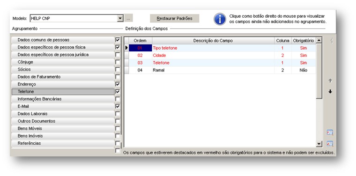Image resolution: width=356 pixels, height=176 pixels.
Task: Open the Sócios grouping
Action: 63,70
